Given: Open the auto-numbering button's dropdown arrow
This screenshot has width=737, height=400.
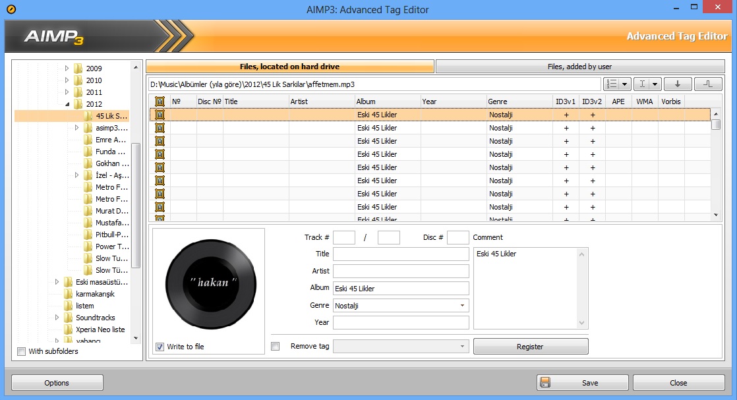Looking at the screenshot, I should (x=625, y=84).
